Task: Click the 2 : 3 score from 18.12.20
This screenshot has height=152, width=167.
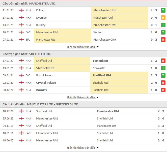Action: coord(161,111)
